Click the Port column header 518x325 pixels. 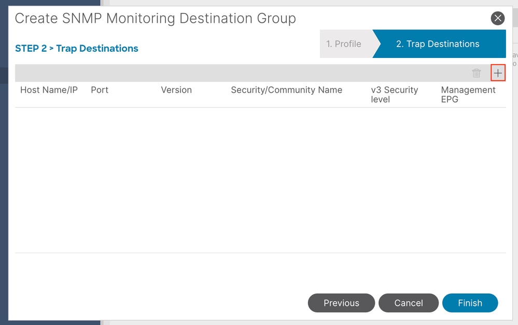100,90
